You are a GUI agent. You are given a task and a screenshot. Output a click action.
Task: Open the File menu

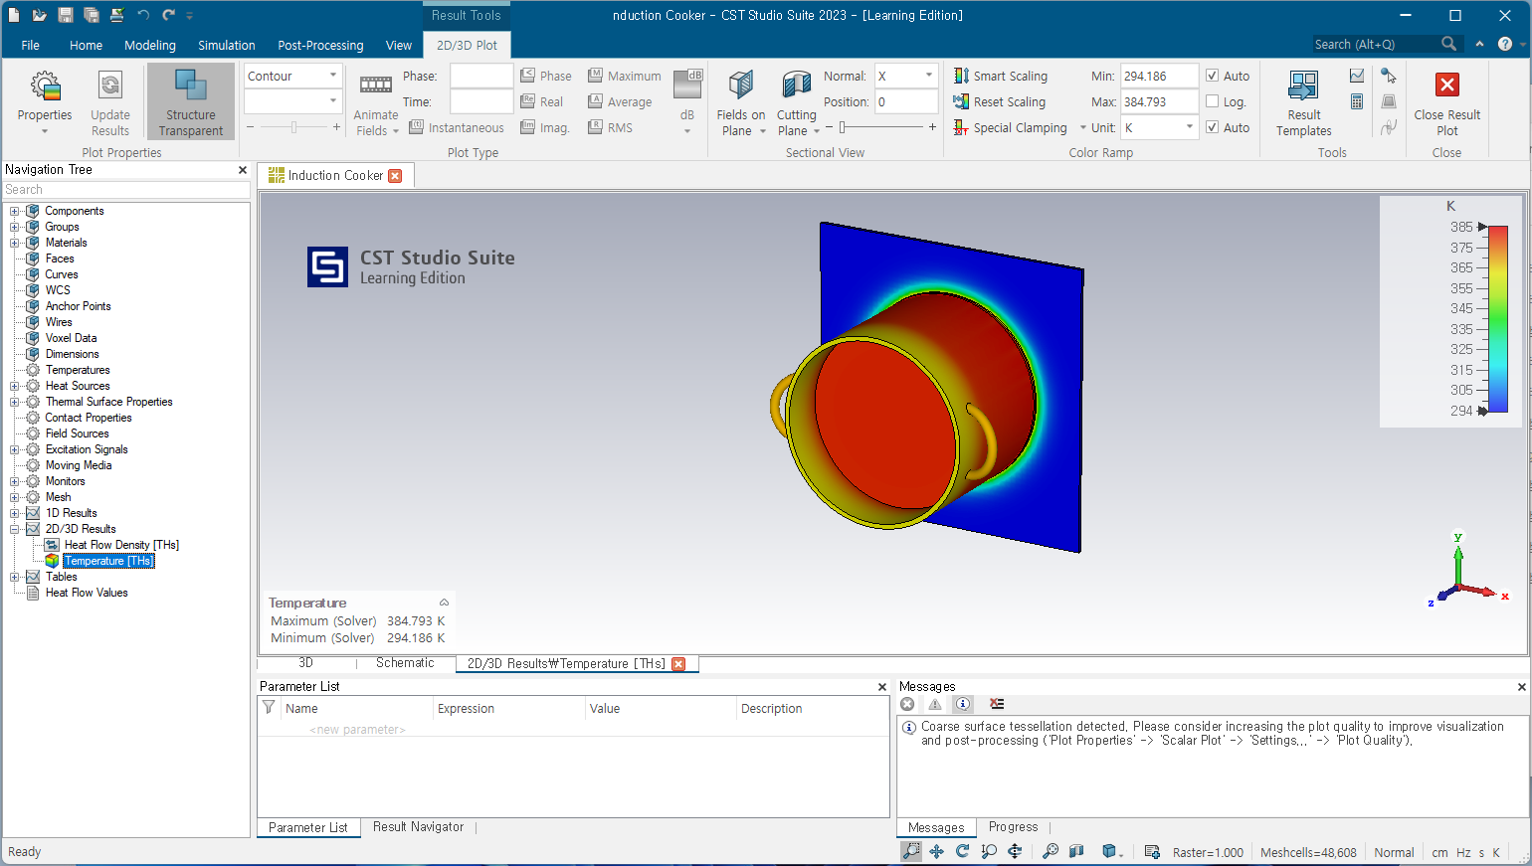tap(31, 45)
